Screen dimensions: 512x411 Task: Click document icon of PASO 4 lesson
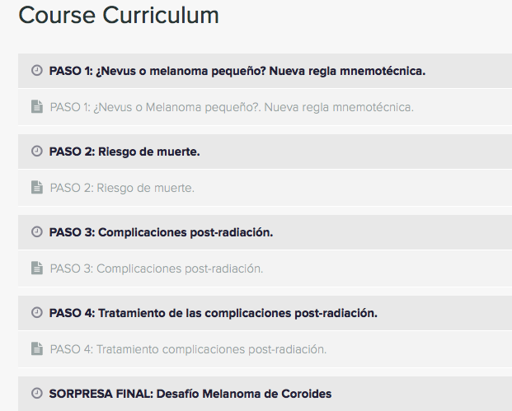click(x=37, y=348)
